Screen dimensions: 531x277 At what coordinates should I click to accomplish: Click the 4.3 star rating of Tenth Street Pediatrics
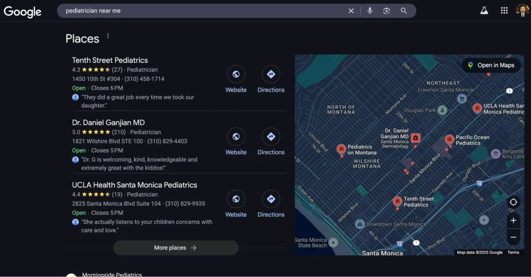click(97, 70)
